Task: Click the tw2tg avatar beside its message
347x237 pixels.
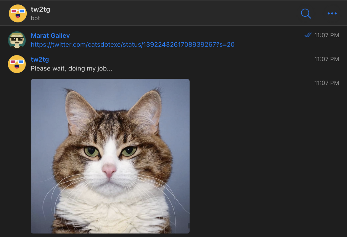Action: (17, 64)
